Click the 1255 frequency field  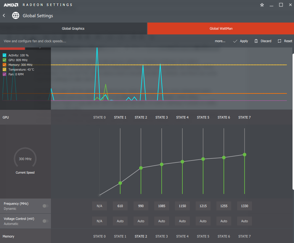pos(224,206)
